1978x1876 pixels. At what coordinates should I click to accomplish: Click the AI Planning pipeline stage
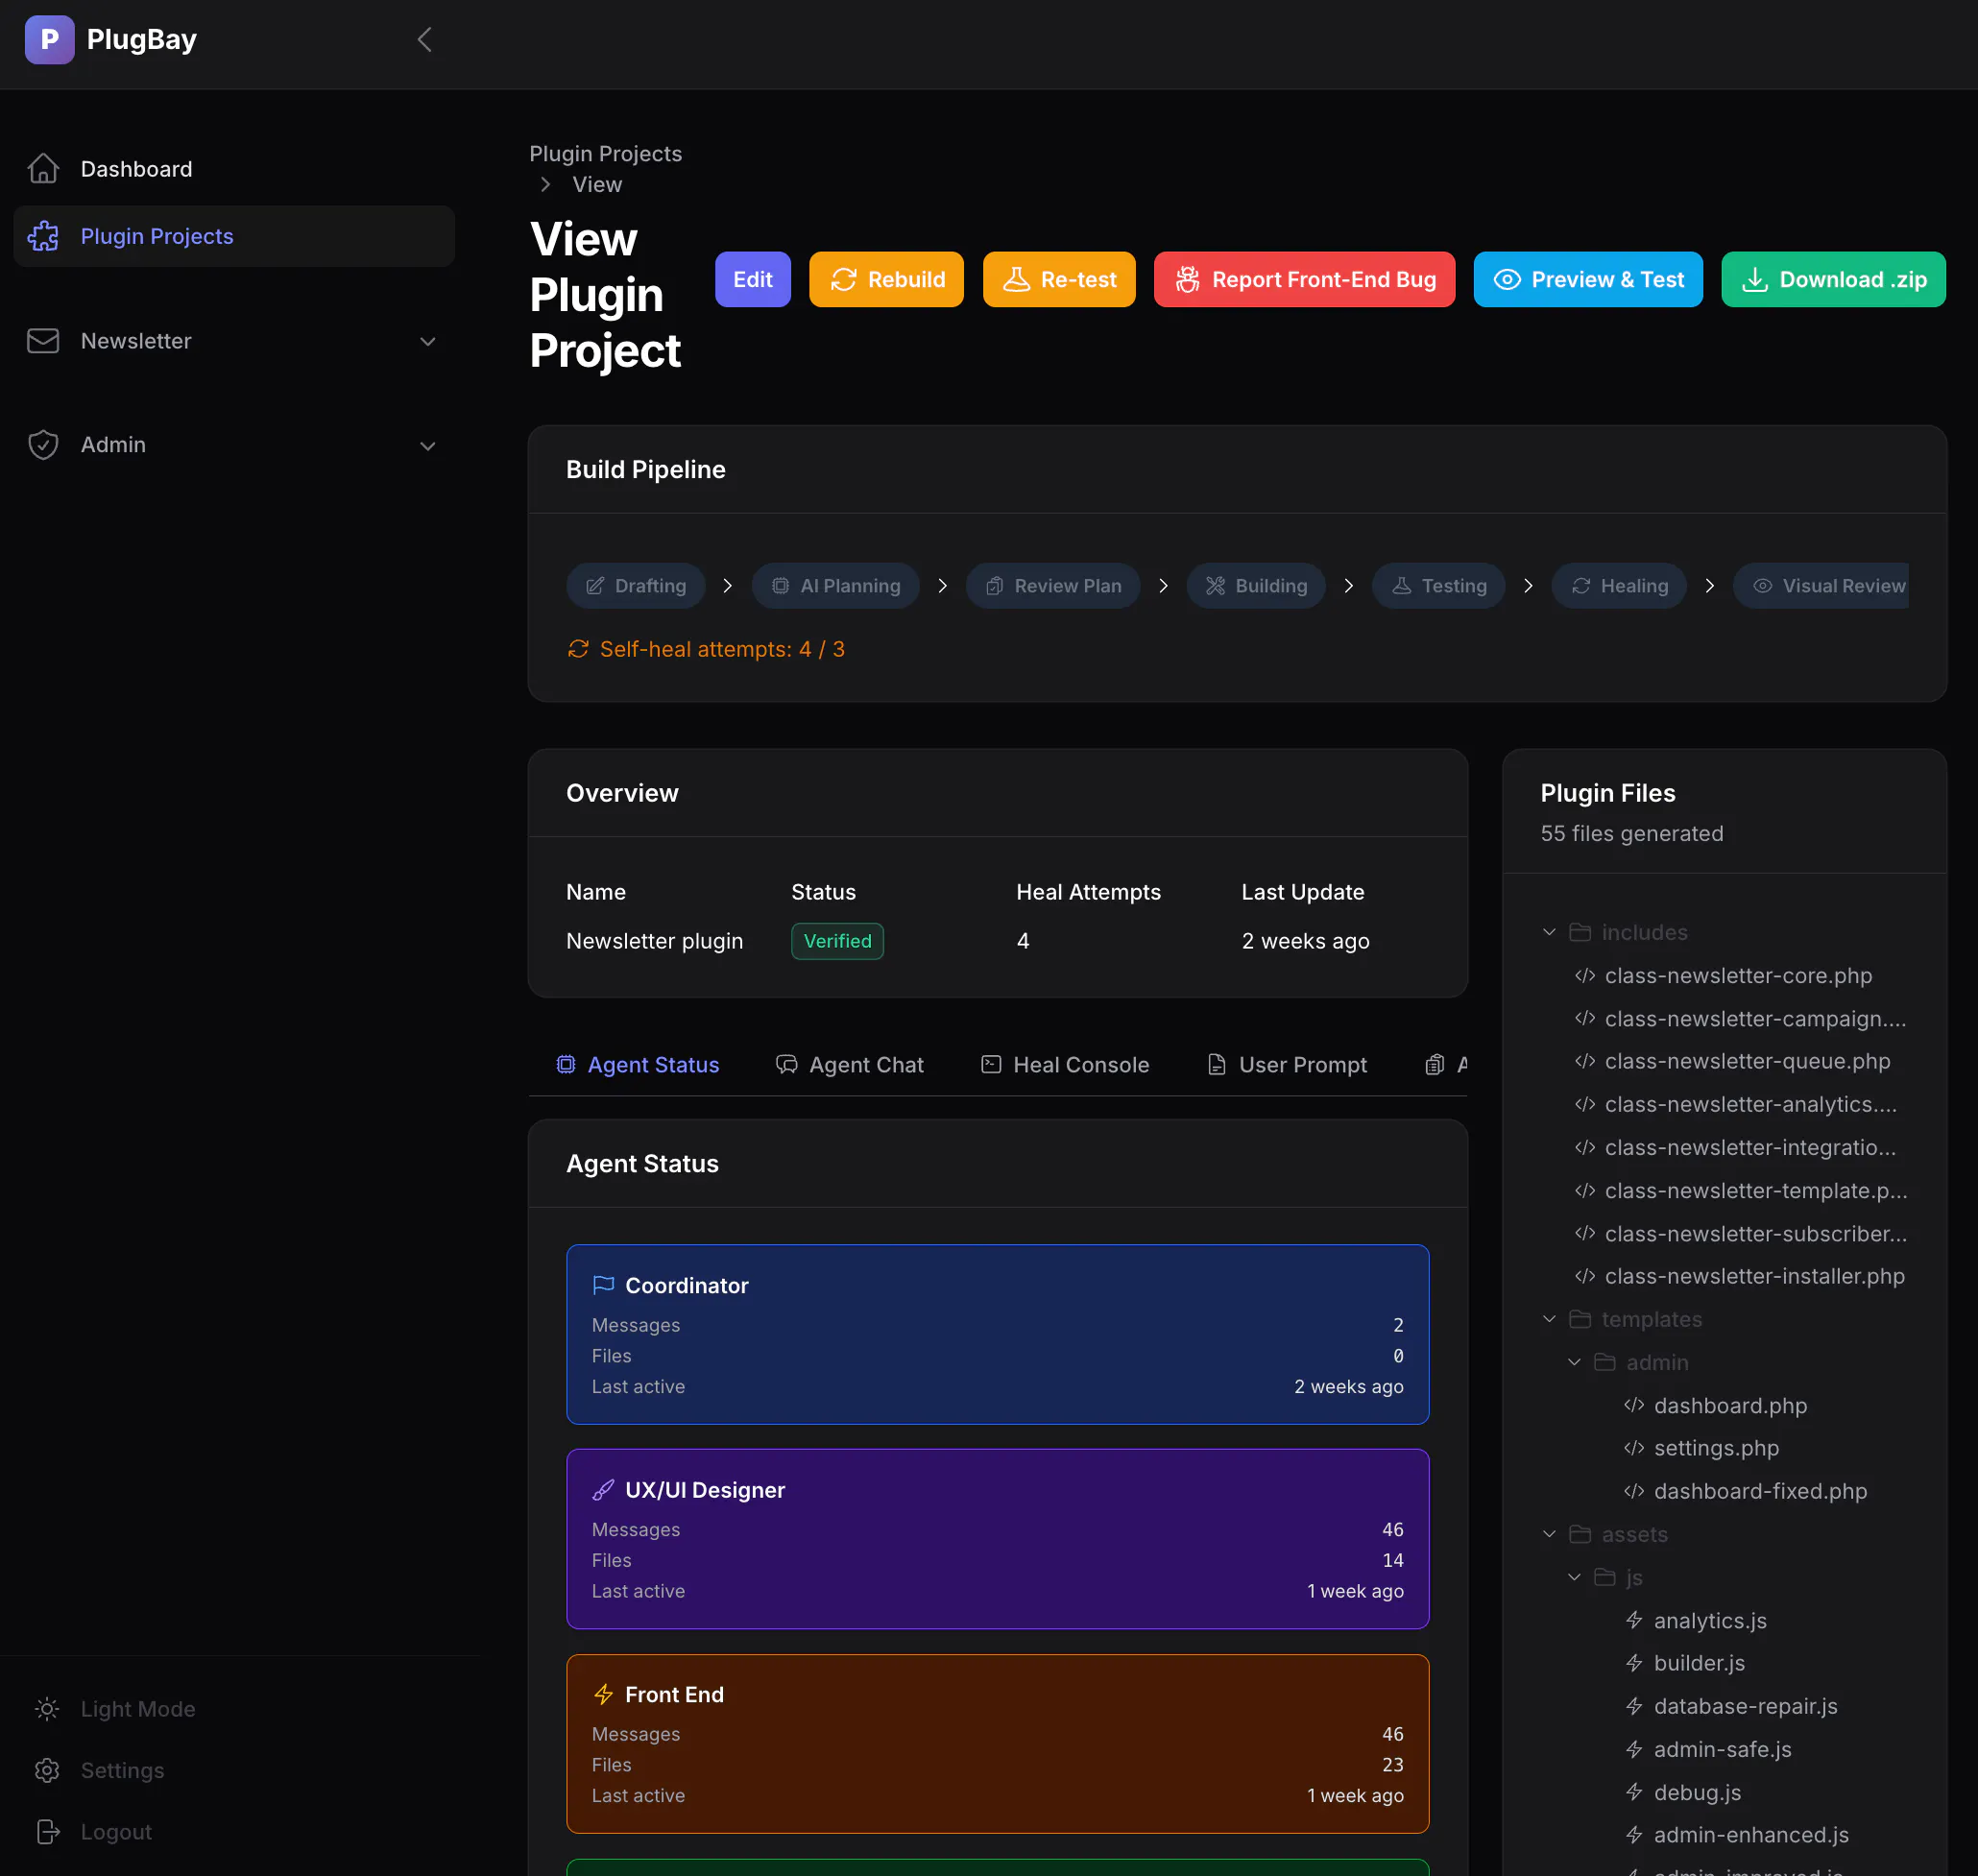[x=836, y=586]
